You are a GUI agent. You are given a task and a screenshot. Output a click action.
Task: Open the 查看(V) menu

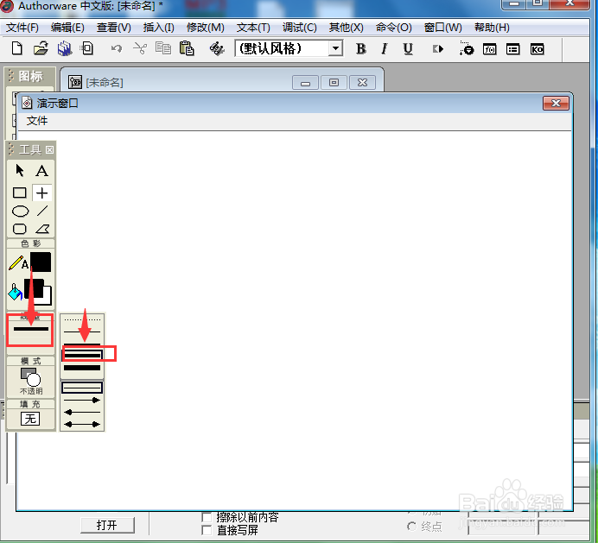(x=114, y=28)
